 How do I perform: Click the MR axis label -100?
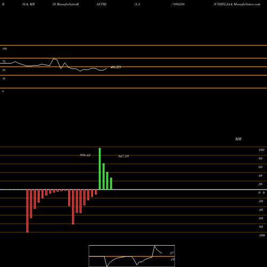pos(262,235)
